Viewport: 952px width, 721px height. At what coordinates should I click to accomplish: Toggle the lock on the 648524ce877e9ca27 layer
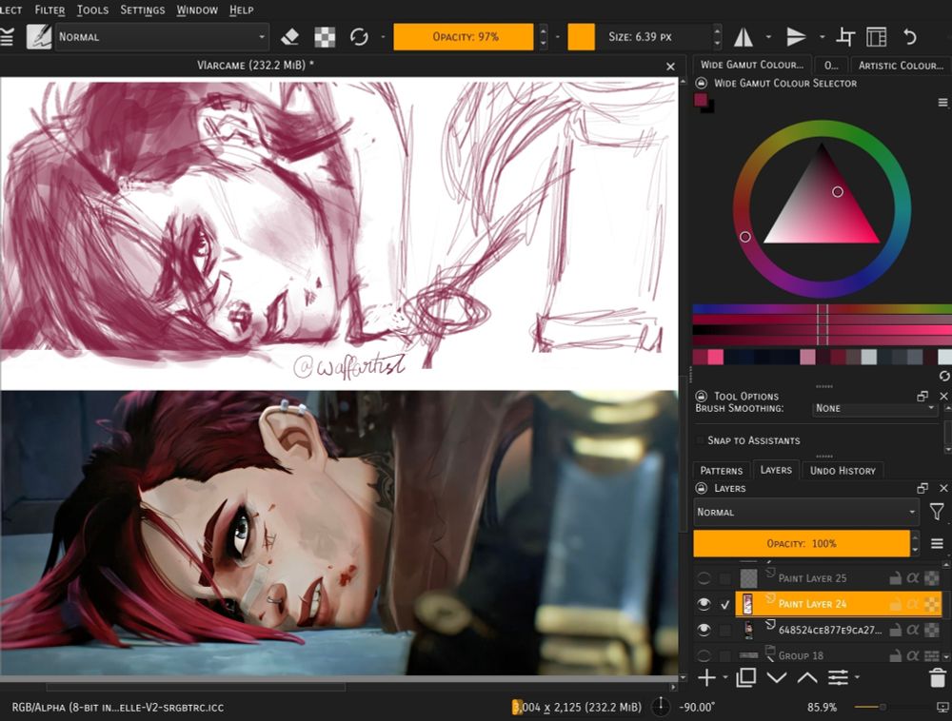coord(895,631)
